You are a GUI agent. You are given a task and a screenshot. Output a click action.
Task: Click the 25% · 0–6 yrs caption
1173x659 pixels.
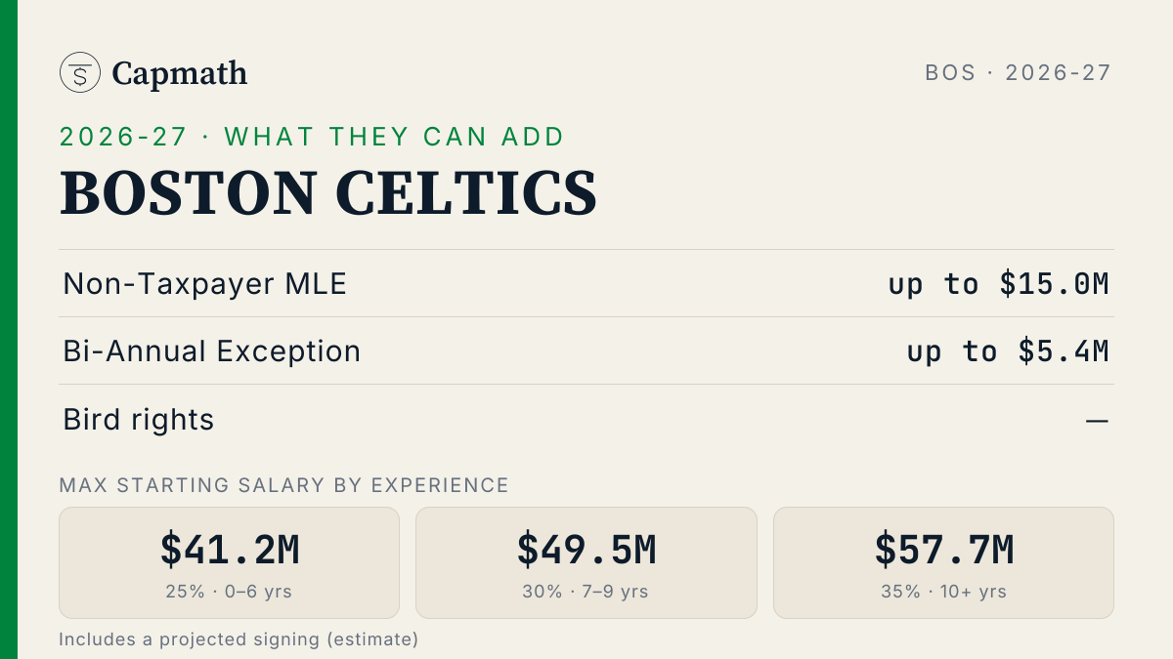[x=230, y=592]
